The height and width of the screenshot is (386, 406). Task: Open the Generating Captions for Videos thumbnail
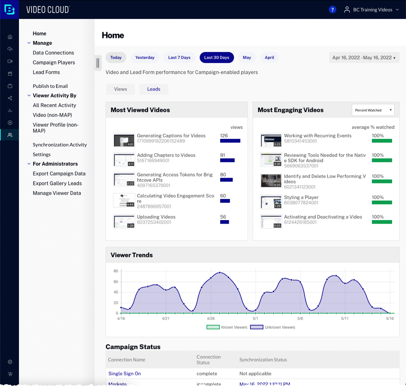click(124, 140)
